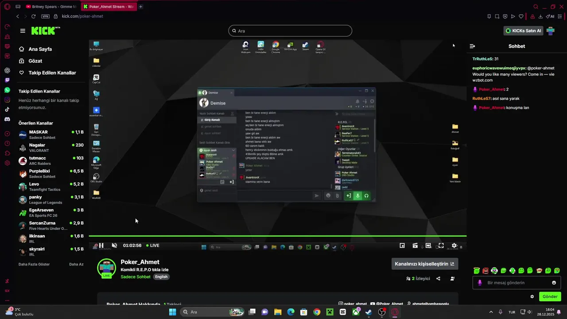
Task: Expand list with Daha Fazla Göster
Action: tap(34, 264)
